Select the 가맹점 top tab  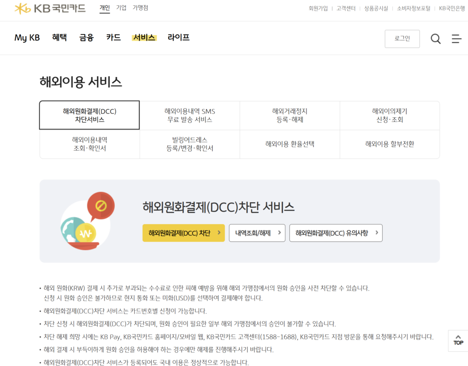[140, 8]
